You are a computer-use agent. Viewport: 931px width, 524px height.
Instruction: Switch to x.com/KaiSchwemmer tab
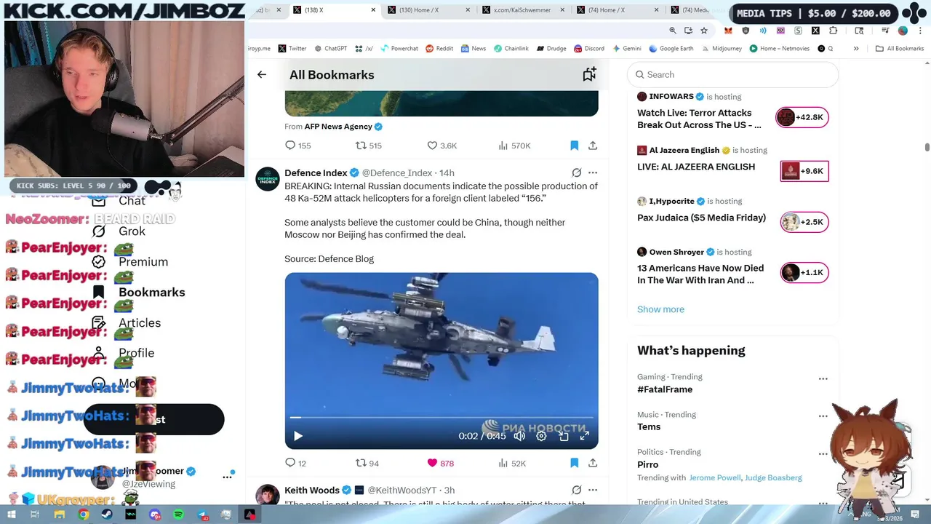coord(524,10)
